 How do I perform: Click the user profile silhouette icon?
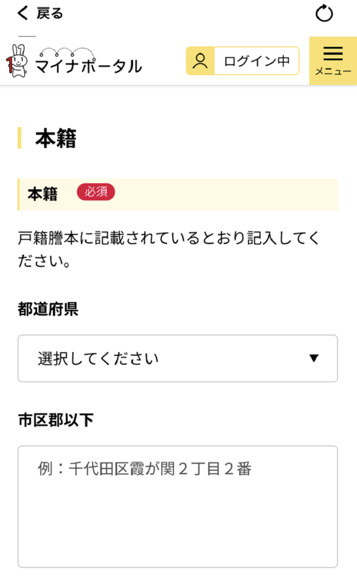click(200, 61)
